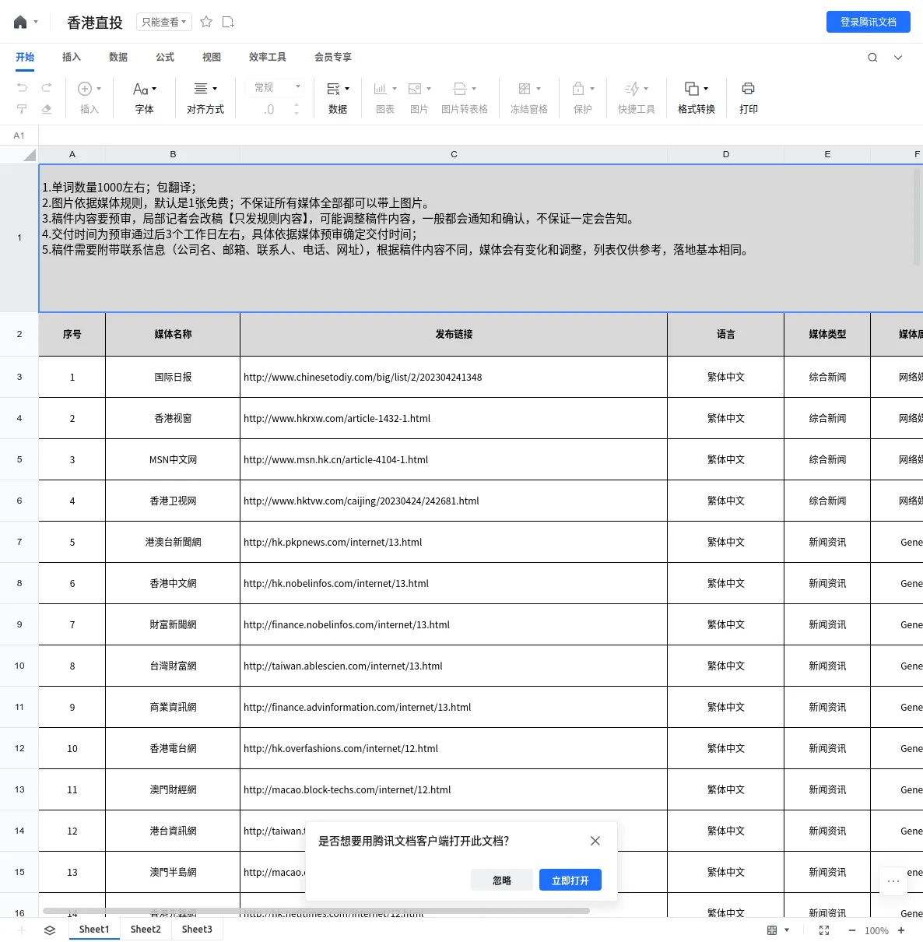Click the clear format eraser icon
The height and width of the screenshot is (942, 923).
[47, 109]
